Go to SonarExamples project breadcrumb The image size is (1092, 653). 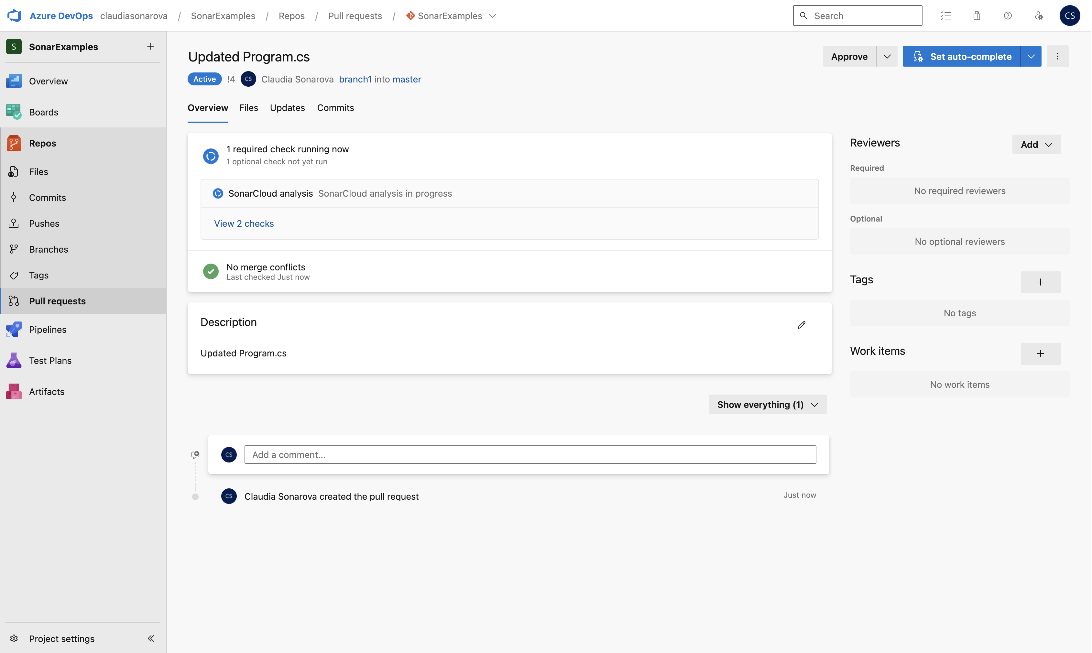(223, 16)
